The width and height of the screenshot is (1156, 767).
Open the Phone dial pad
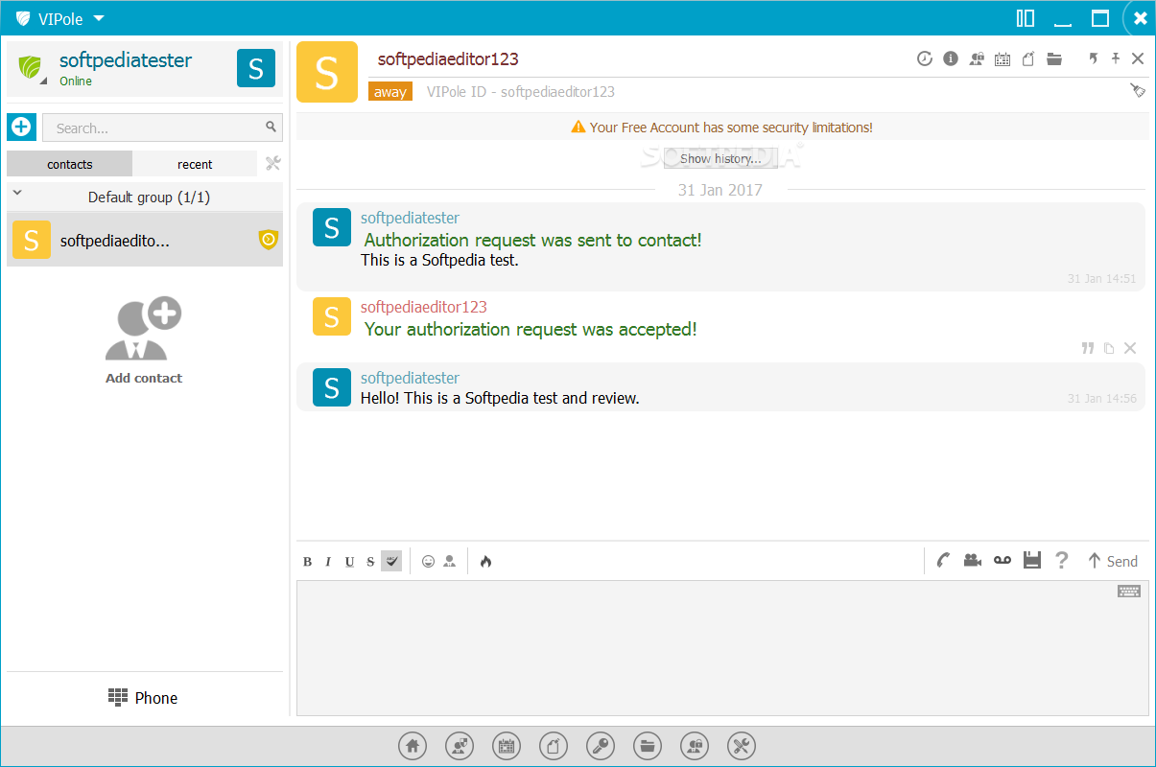[x=143, y=698]
